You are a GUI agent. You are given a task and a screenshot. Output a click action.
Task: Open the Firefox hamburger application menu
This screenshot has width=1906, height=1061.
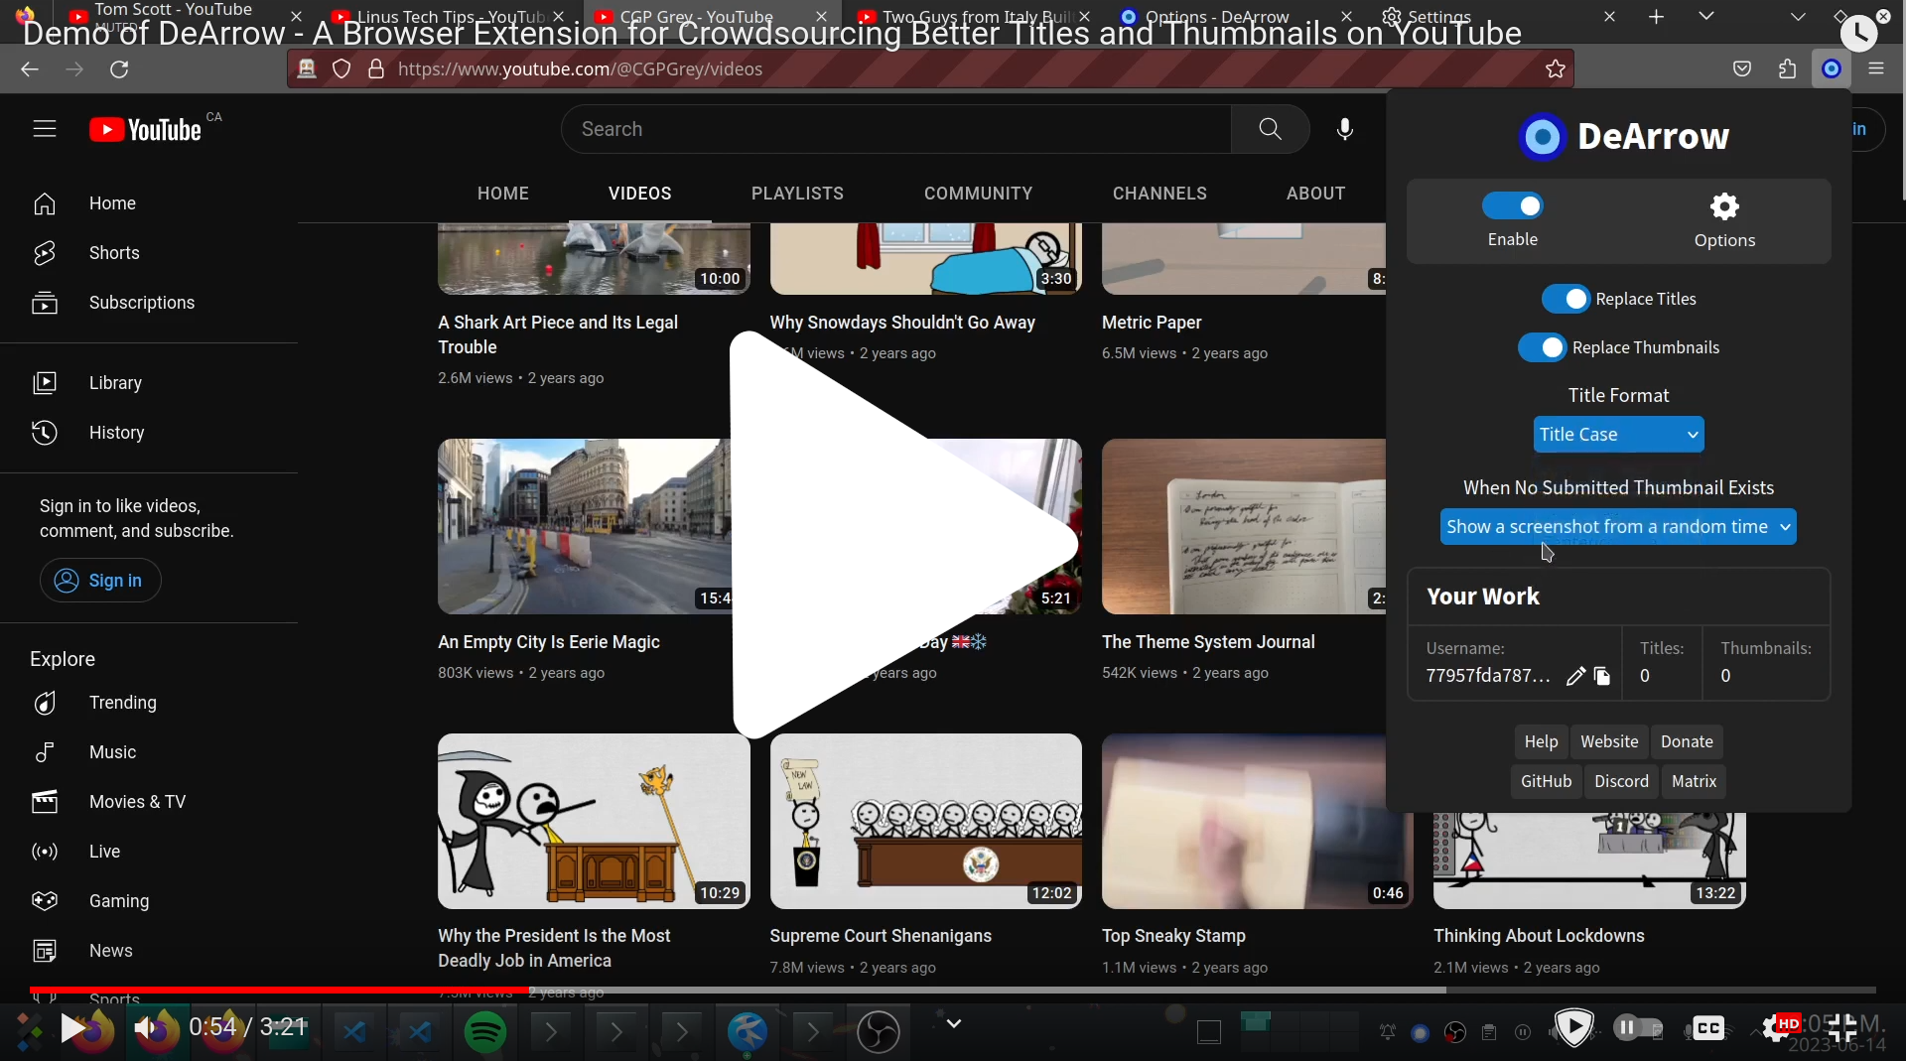1876,68
